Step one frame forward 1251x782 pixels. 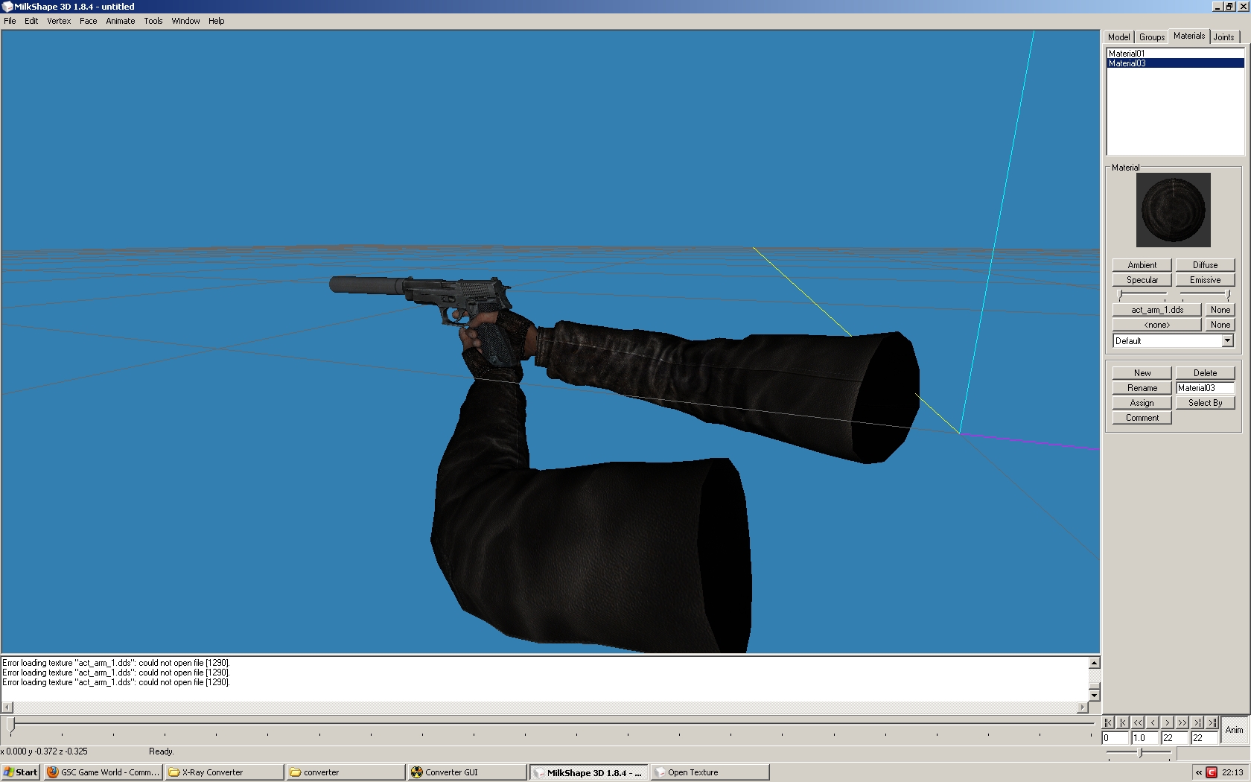pyautogui.click(x=1168, y=722)
